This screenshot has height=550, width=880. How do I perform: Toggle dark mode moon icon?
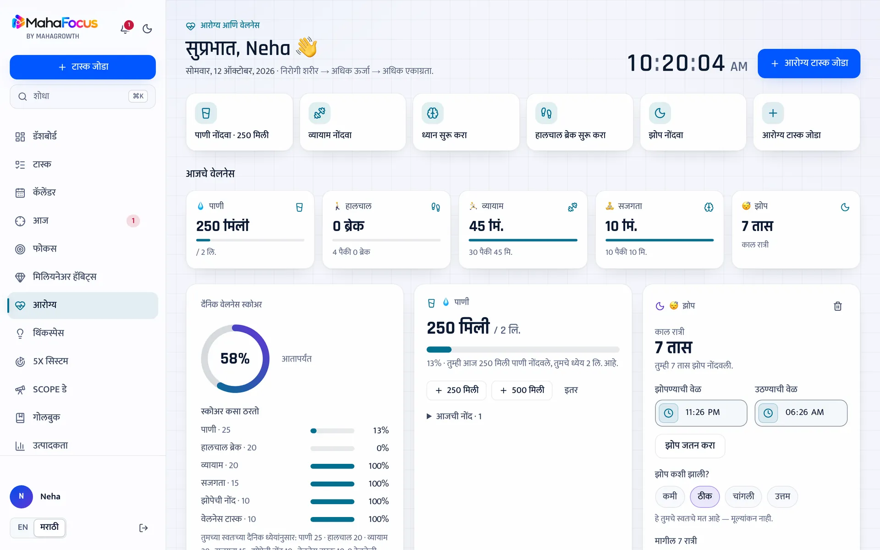pyautogui.click(x=147, y=29)
